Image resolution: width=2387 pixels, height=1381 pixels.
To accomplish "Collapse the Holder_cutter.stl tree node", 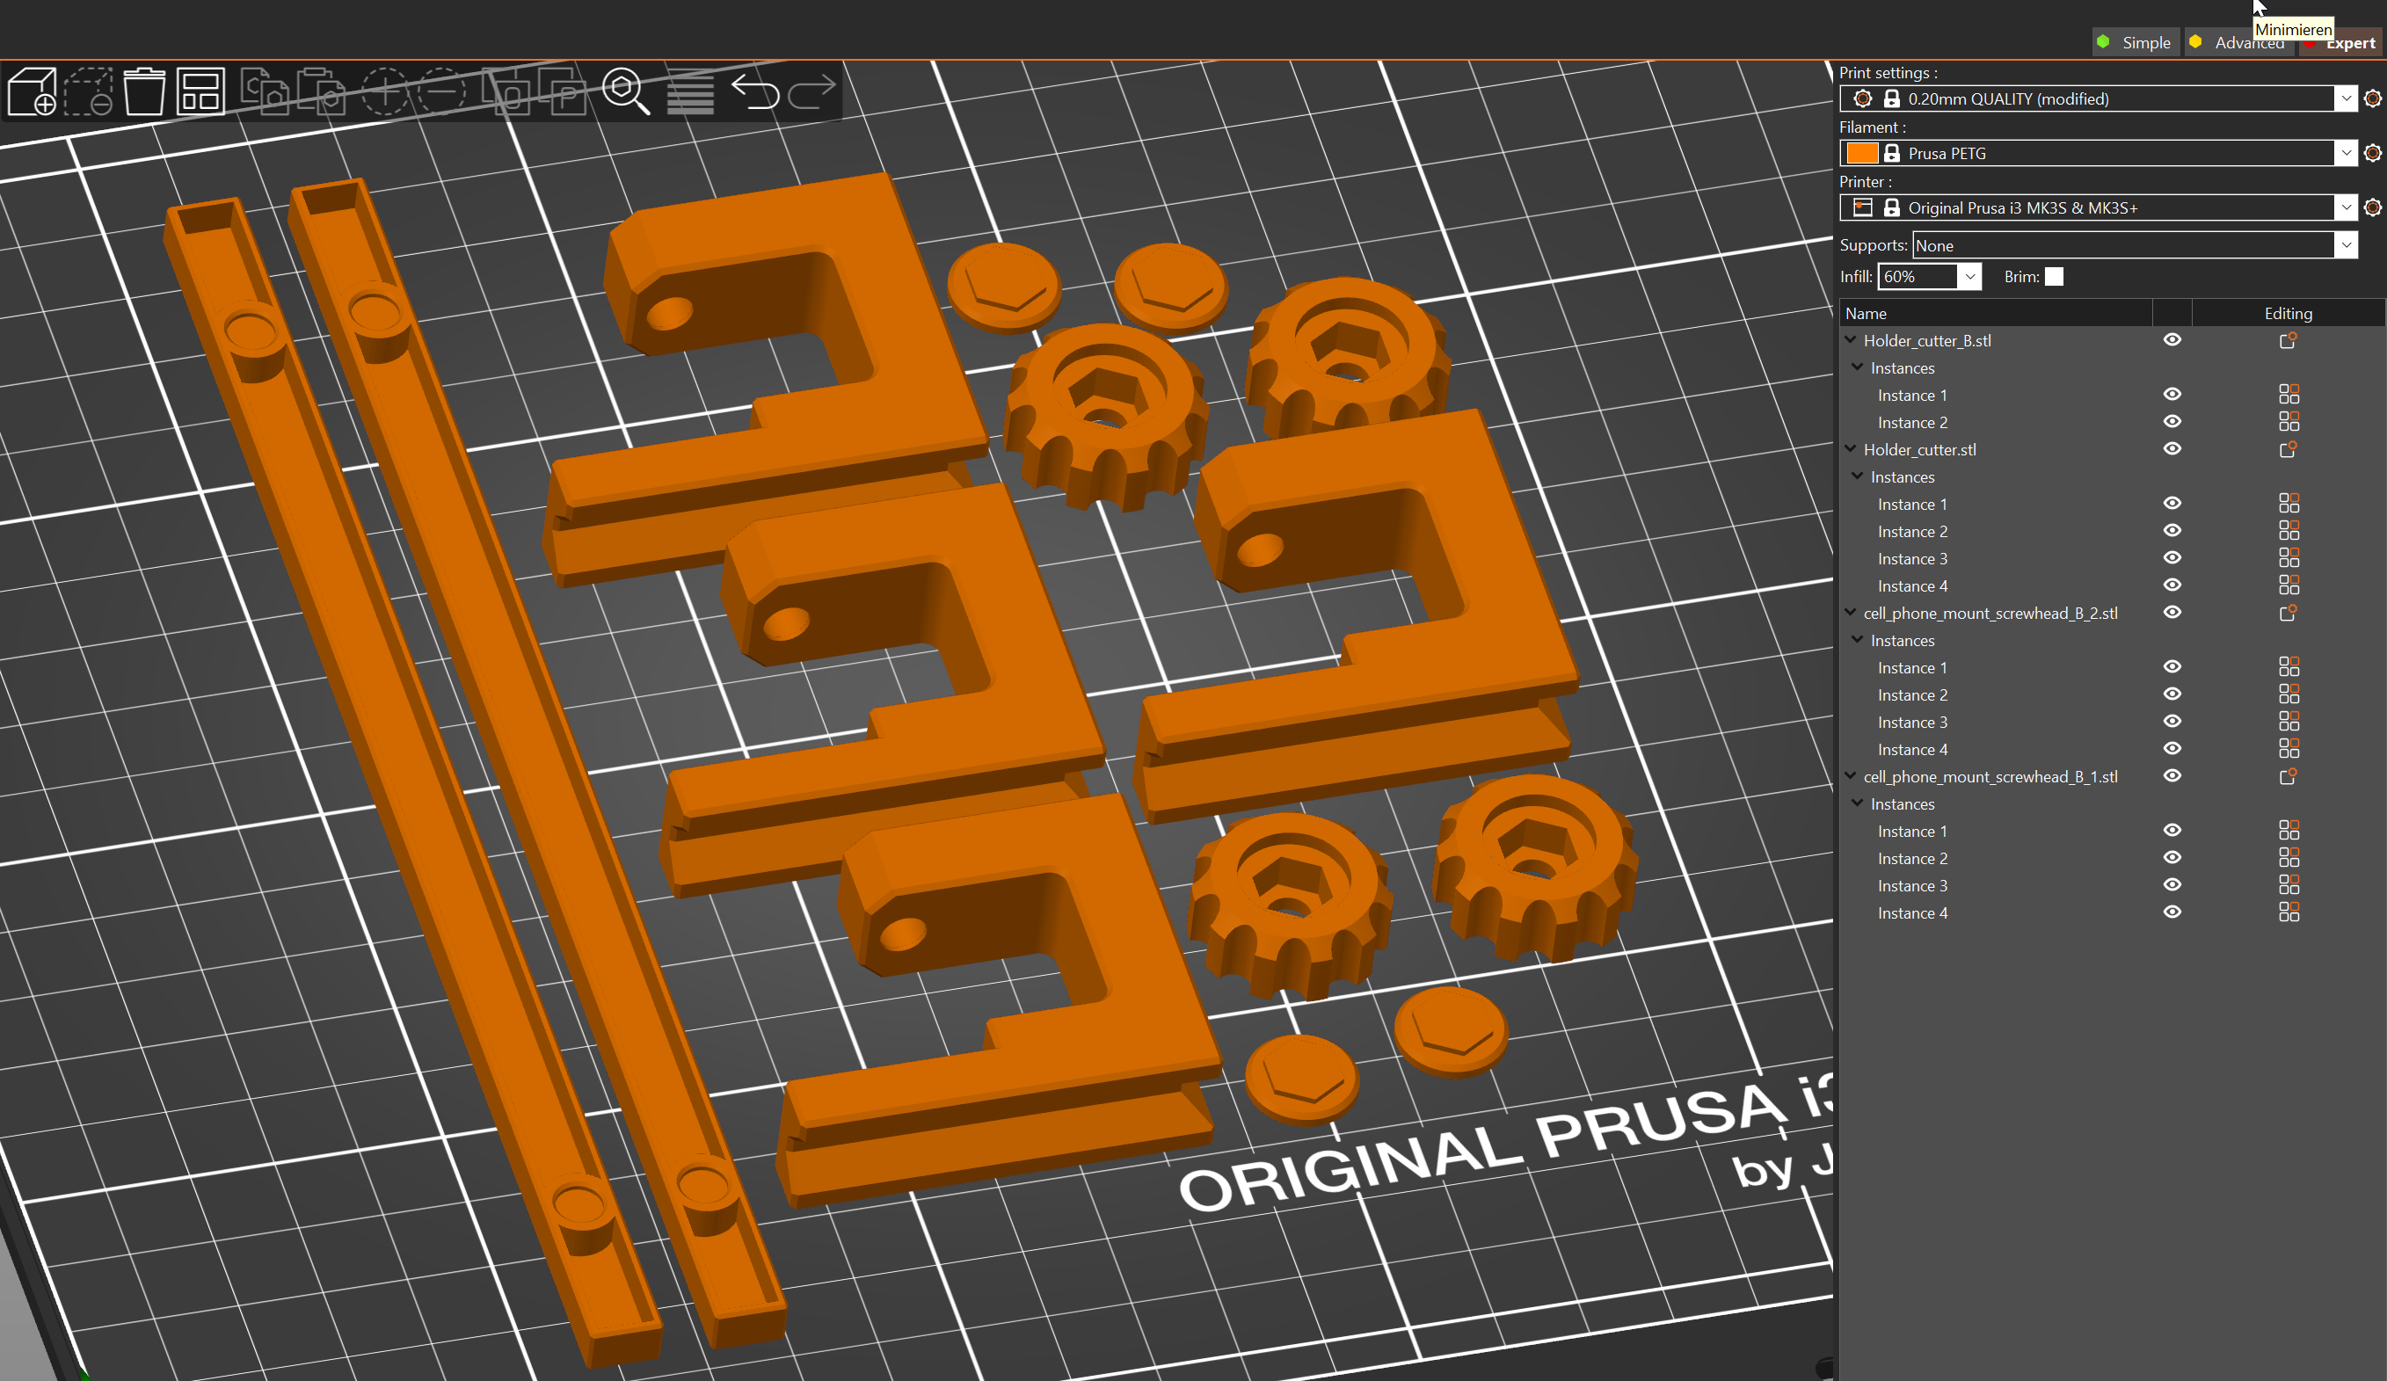I will point(1850,449).
